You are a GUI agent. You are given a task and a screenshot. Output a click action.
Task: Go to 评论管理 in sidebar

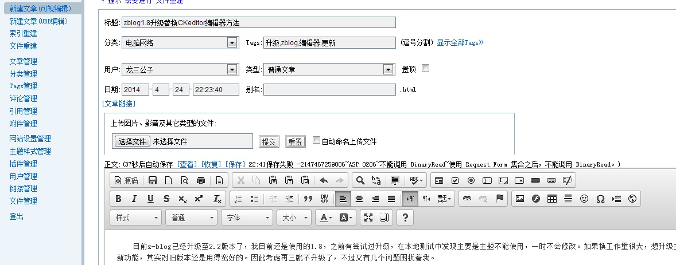coord(24,98)
